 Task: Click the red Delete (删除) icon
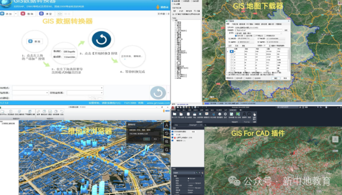pyautogui.click(x=23, y=13)
